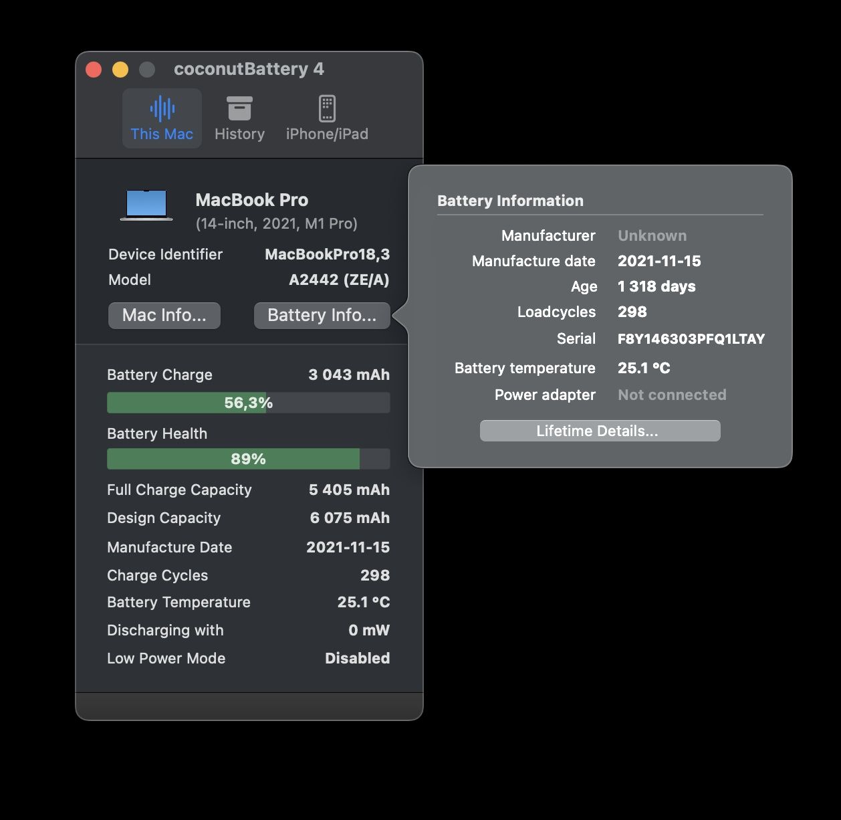This screenshot has width=841, height=820.
Task: Click the 3 043 mAh battery charge value
Action: [349, 375]
